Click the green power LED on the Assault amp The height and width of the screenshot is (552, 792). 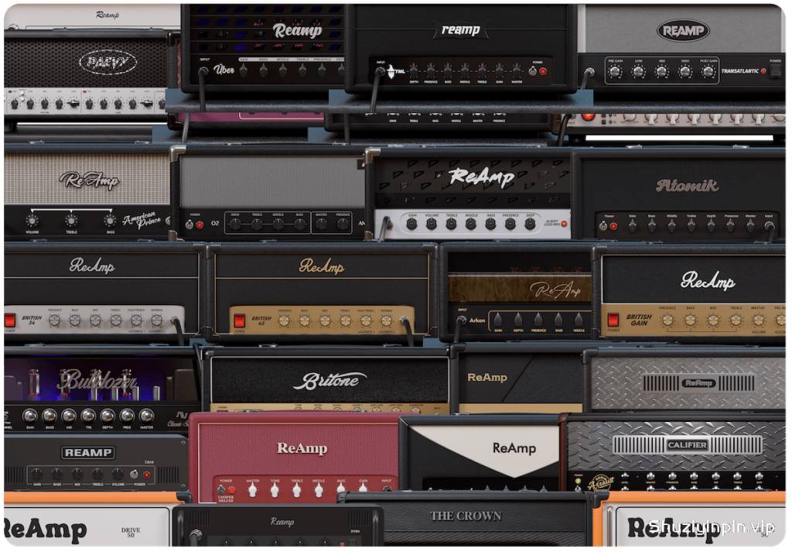coord(579,482)
